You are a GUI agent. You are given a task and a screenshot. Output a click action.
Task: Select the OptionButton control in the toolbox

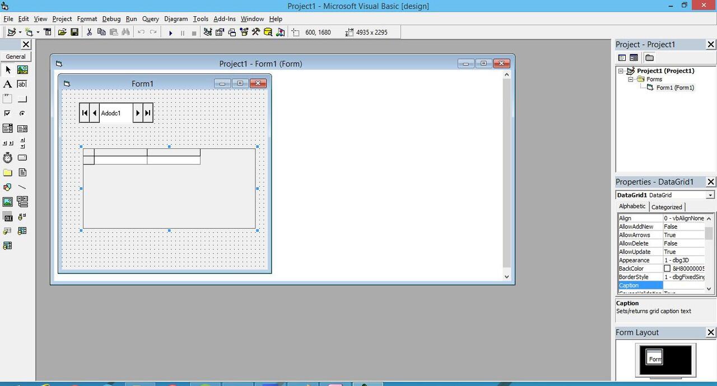tap(22, 114)
